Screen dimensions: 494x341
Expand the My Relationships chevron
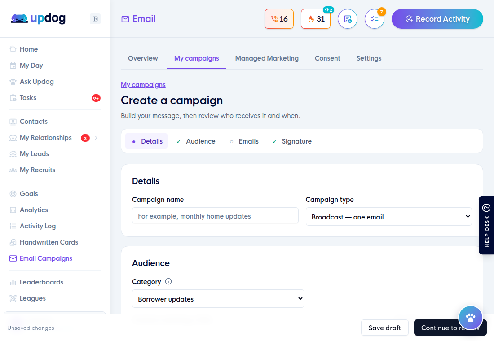point(96,138)
